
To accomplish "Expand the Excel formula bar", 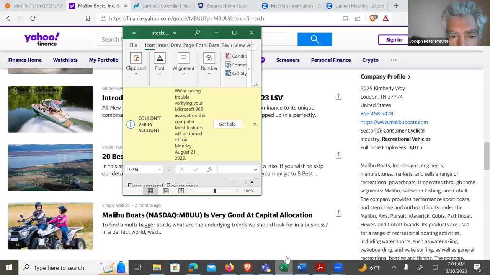I will [255, 170].
